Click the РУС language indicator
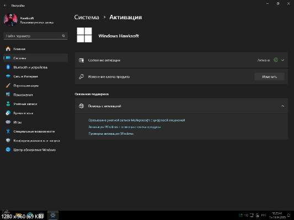The width and height of the screenshot is (294, 220). coord(264,216)
